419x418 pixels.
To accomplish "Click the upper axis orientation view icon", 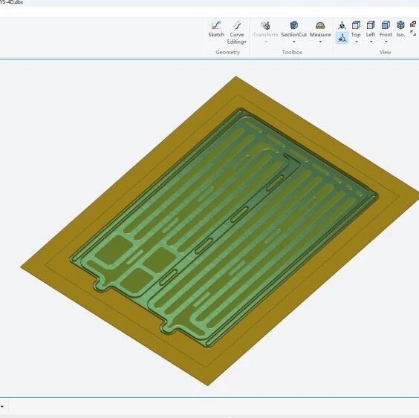I will [342, 26].
